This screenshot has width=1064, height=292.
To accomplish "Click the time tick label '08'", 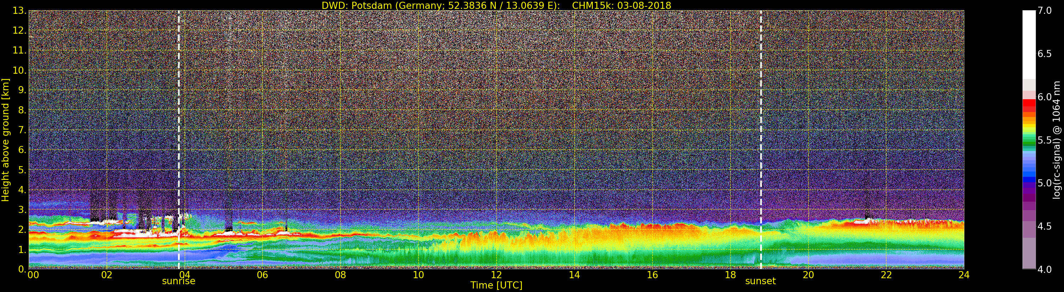I will click(340, 275).
